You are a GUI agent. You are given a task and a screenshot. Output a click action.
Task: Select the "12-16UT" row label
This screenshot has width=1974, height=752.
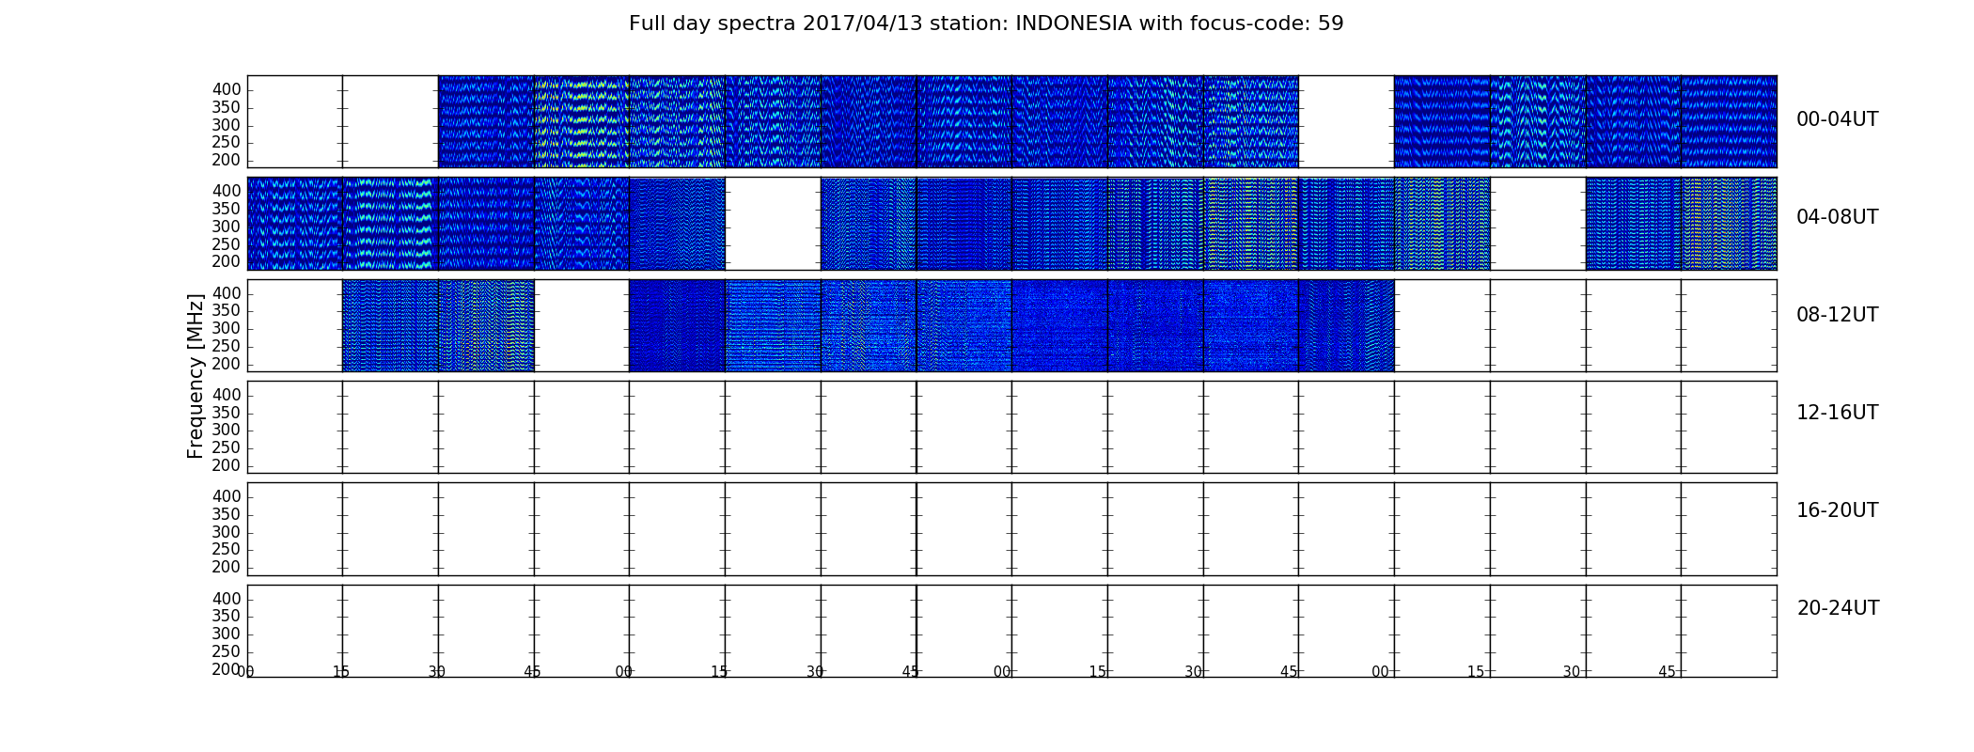point(1837,413)
